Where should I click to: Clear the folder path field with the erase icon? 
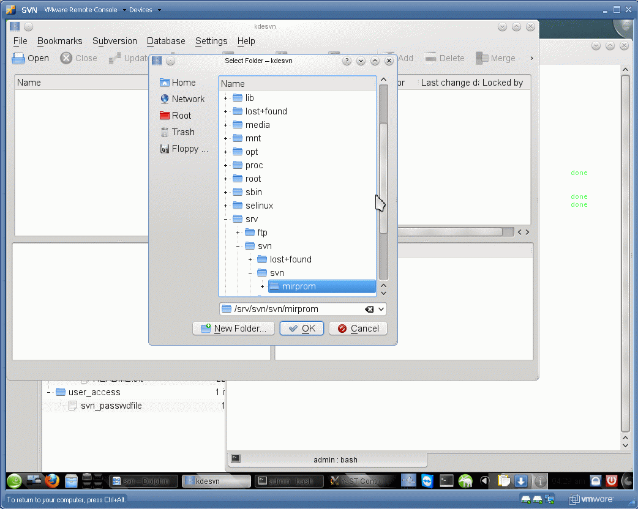(x=369, y=309)
